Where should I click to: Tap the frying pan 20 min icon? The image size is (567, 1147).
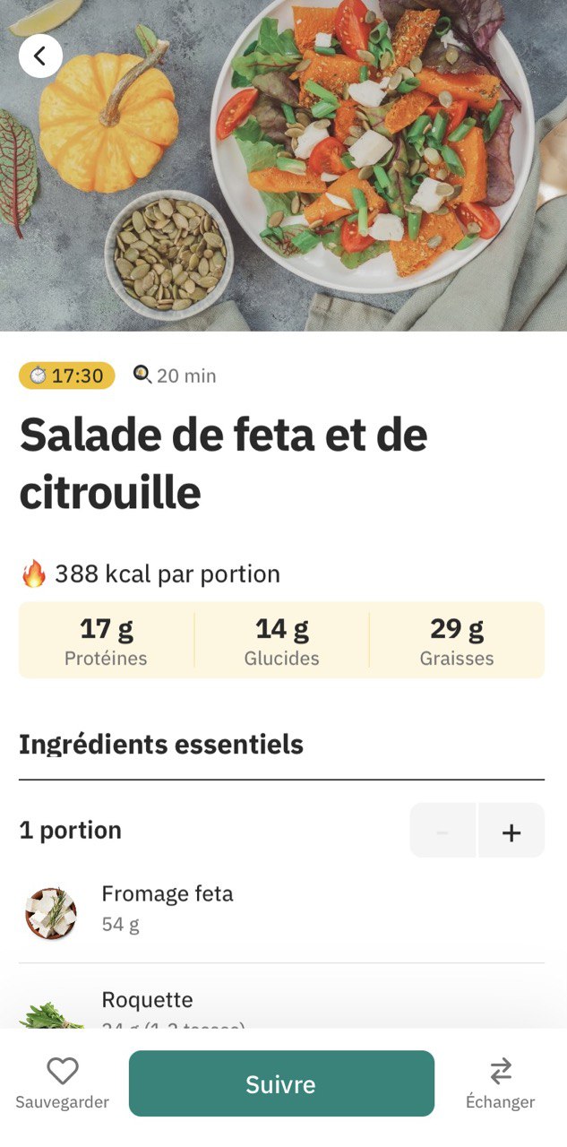point(142,375)
